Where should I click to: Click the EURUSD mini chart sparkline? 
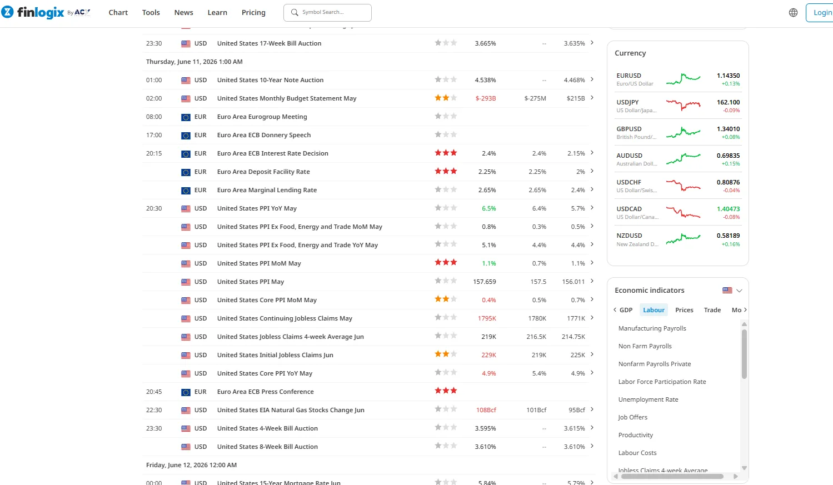[684, 79]
